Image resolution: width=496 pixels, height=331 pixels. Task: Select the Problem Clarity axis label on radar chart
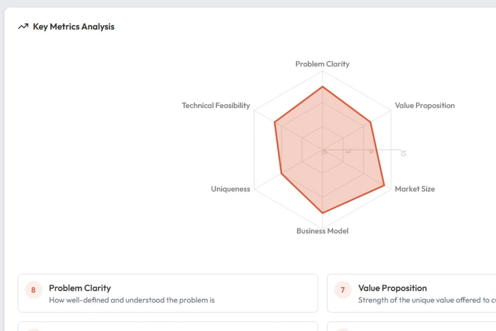pyautogui.click(x=322, y=64)
